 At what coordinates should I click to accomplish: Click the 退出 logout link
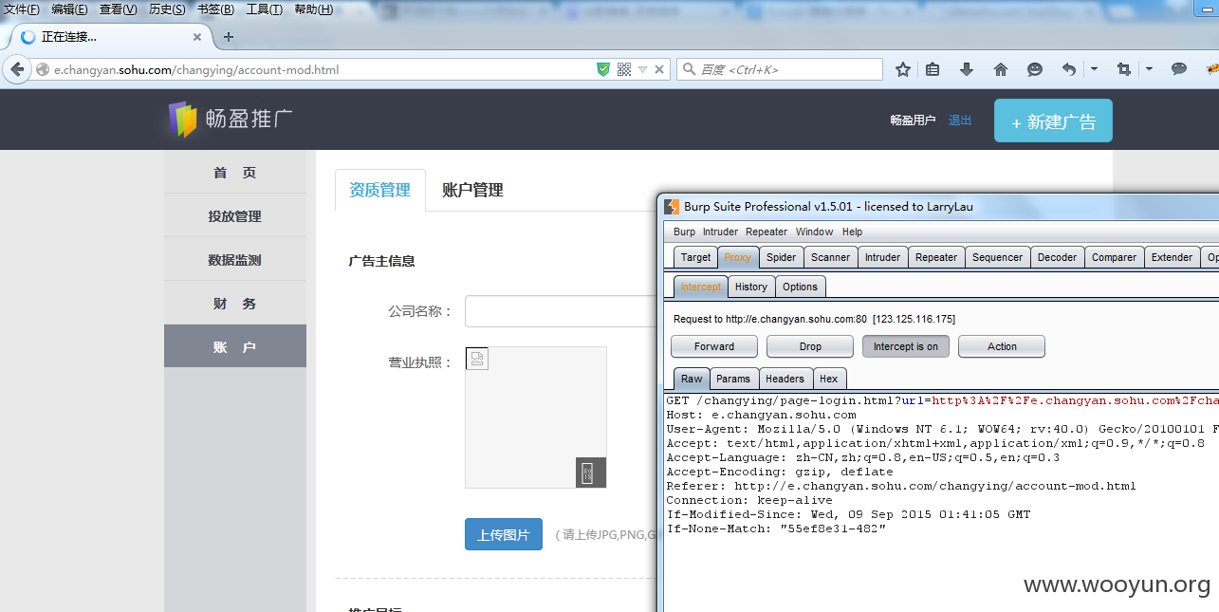960,121
